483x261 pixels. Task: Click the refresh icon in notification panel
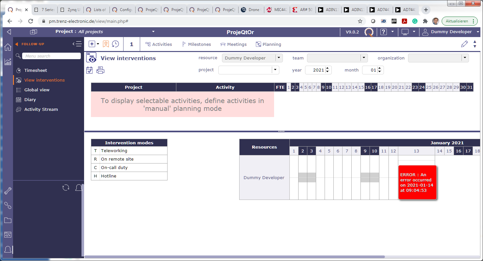point(66,188)
